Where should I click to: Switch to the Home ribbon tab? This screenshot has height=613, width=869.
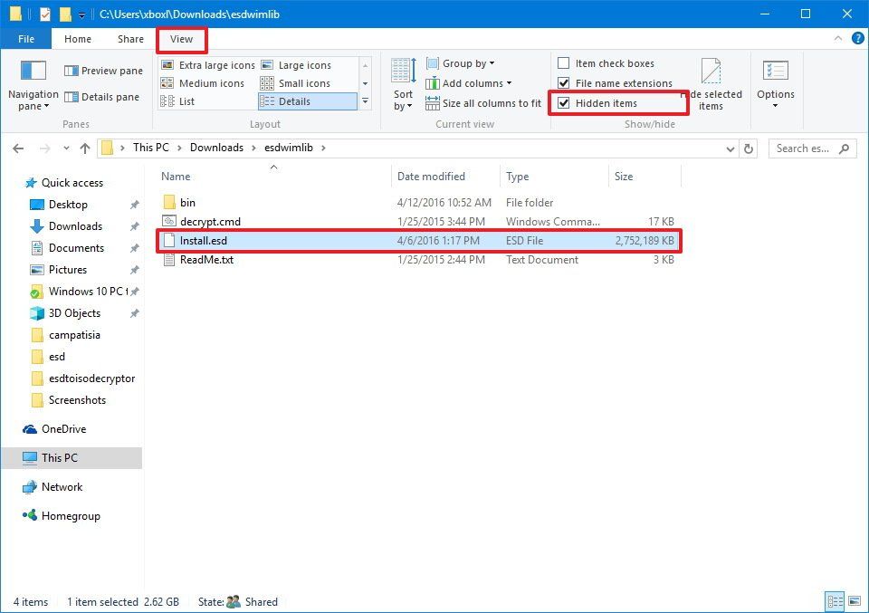pyautogui.click(x=77, y=39)
